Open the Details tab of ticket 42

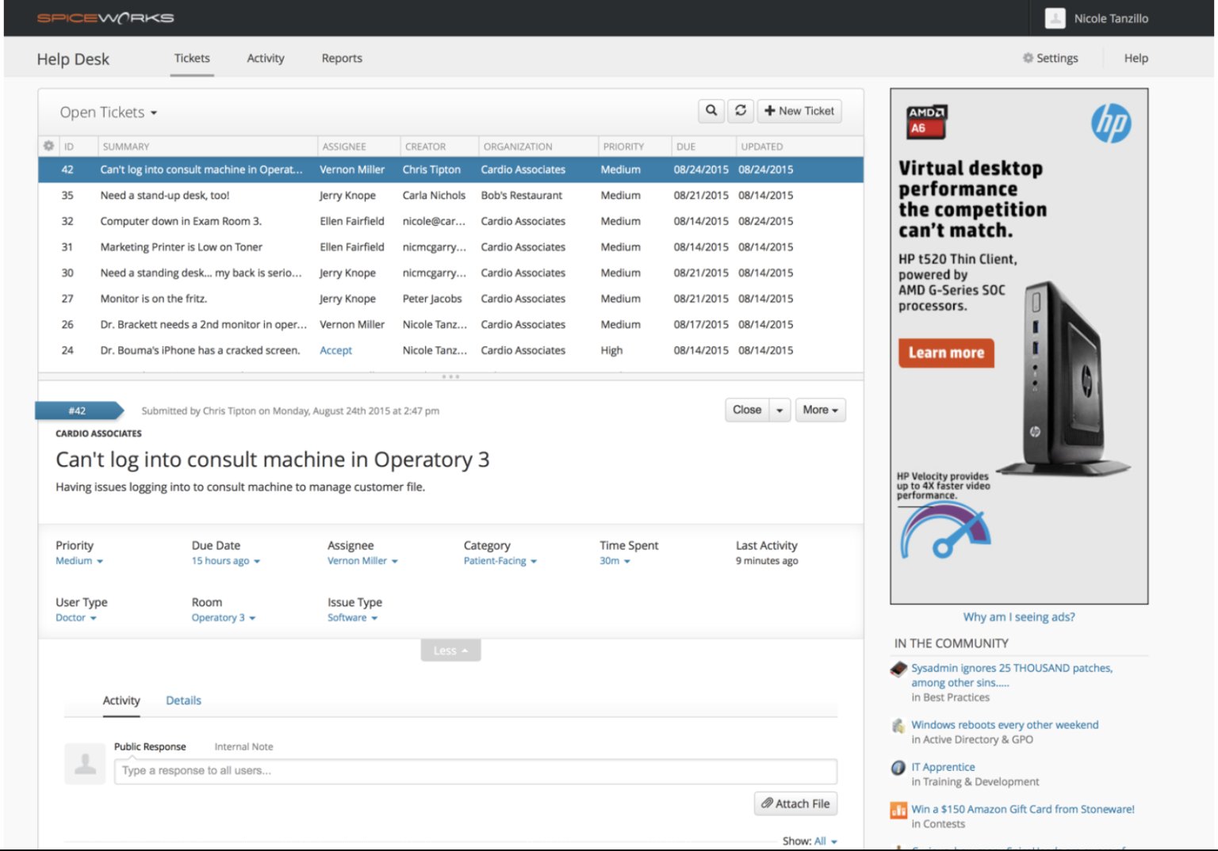click(183, 700)
